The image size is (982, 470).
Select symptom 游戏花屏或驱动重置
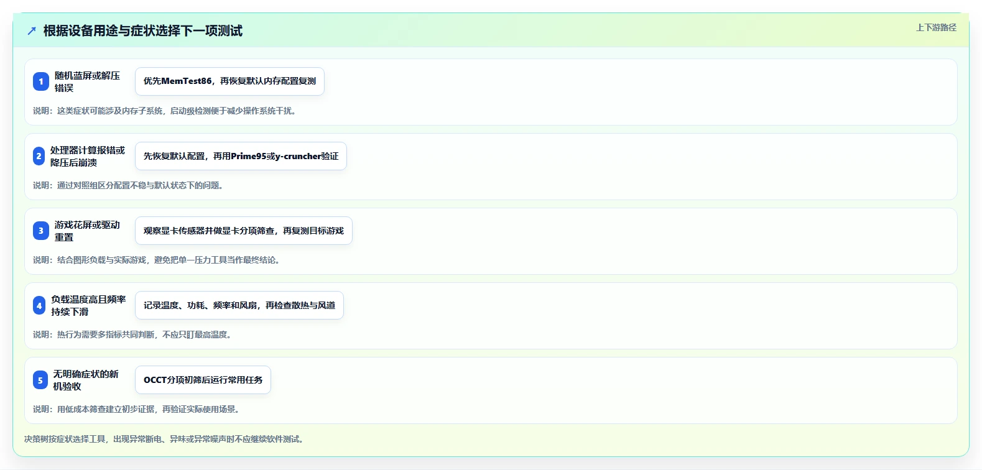pos(87,231)
